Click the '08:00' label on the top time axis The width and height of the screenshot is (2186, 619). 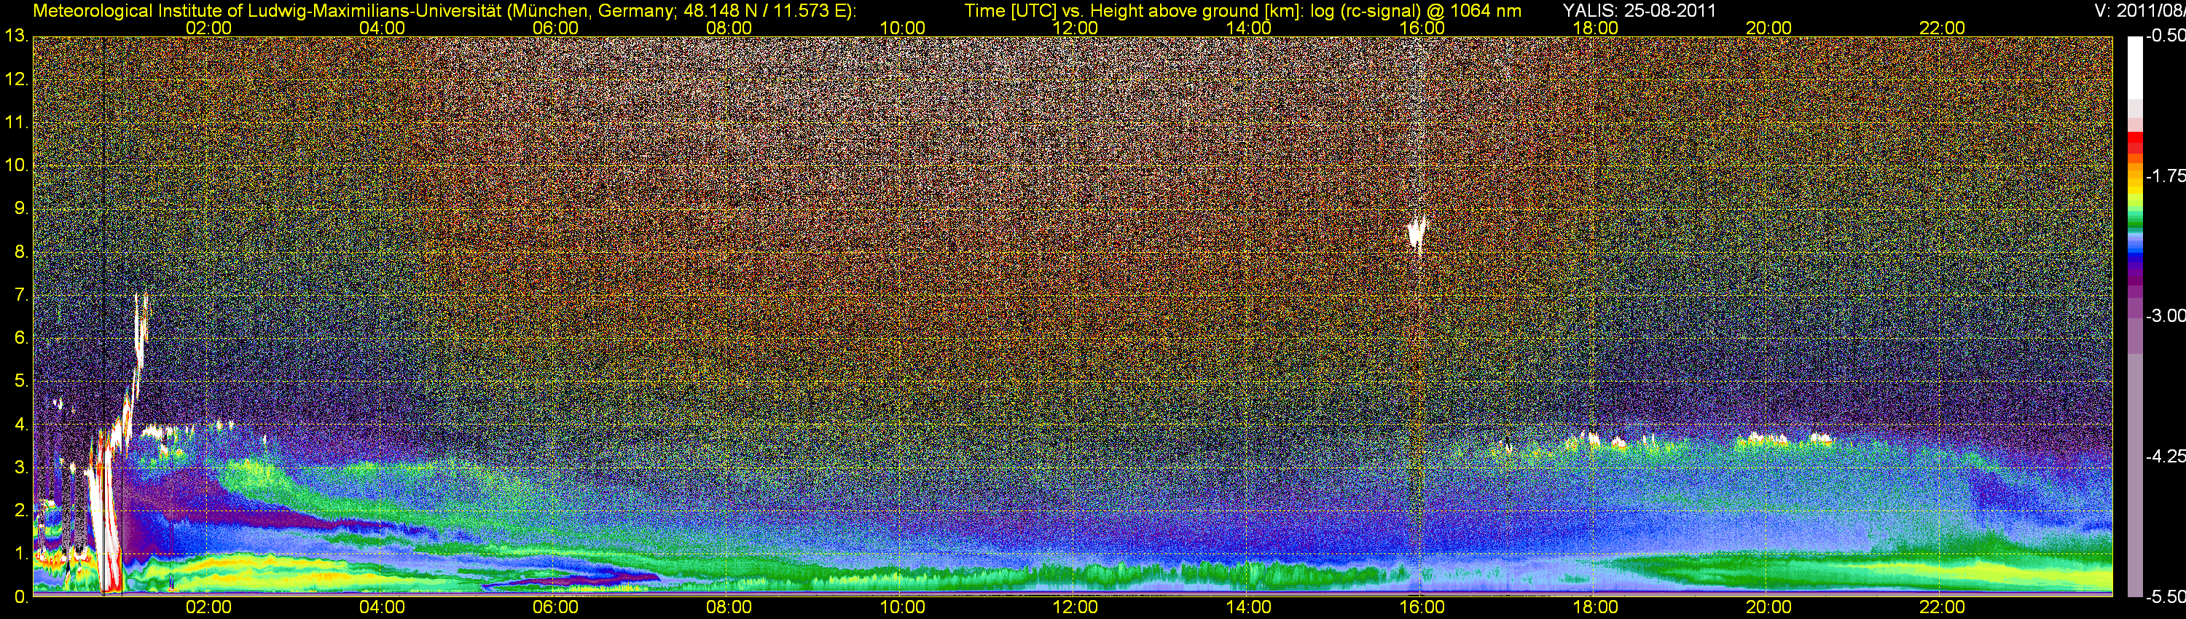tap(729, 28)
